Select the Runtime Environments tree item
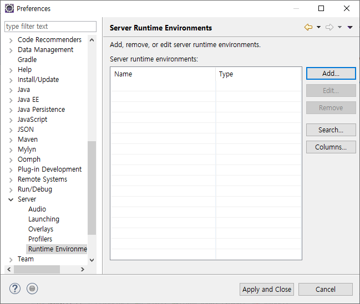 pyautogui.click(x=57, y=249)
